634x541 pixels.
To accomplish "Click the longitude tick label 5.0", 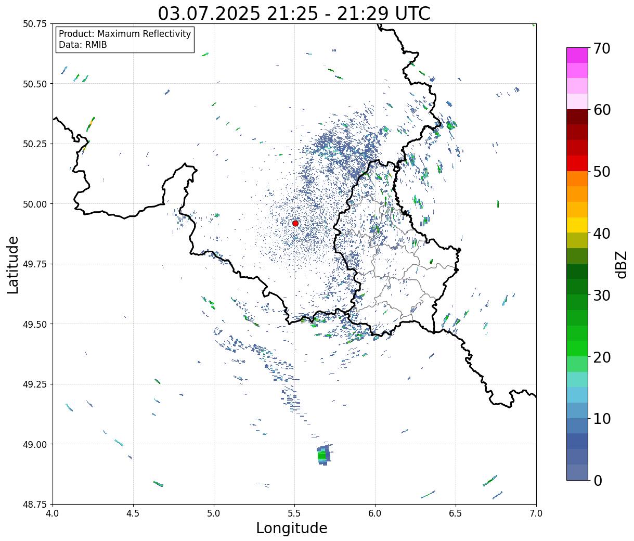I will point(214,513).
